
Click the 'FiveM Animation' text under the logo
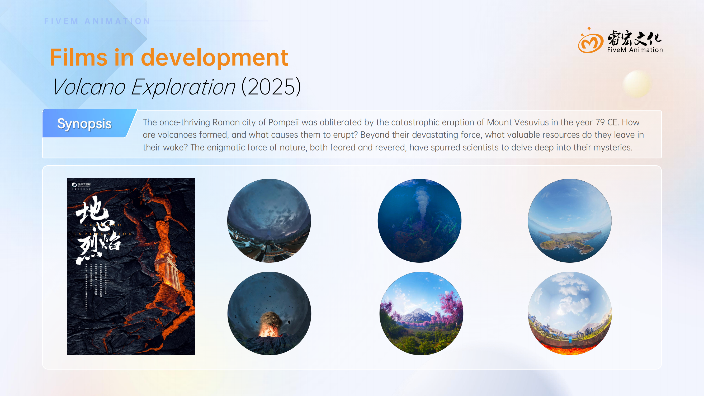coord(635,50)
